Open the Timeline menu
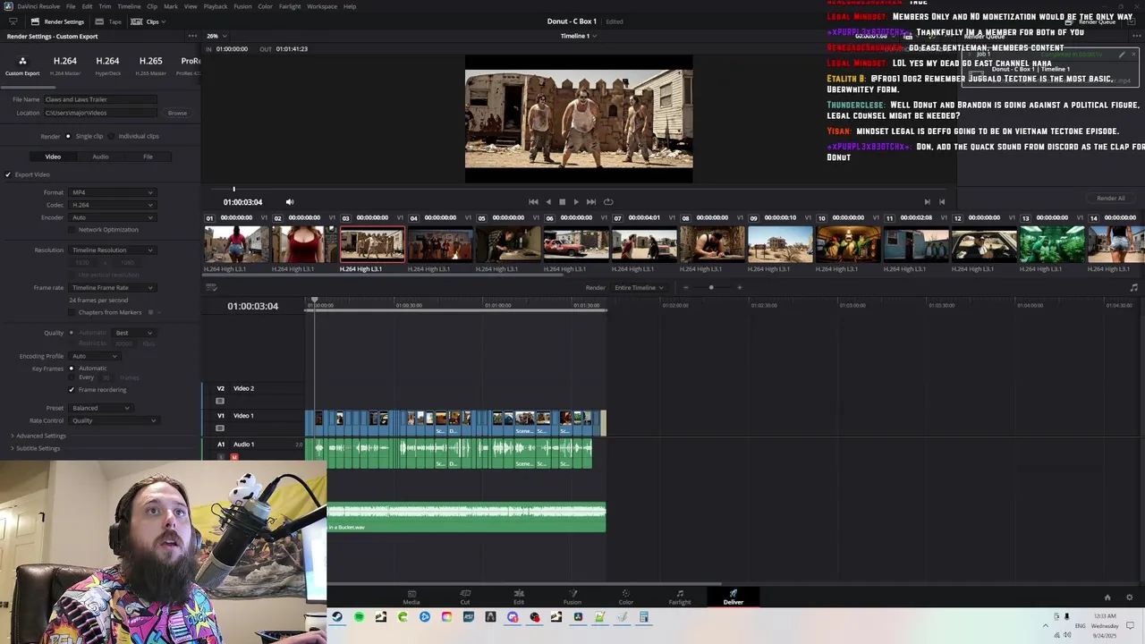This screenshot has width=1145, height=644. 129,6
